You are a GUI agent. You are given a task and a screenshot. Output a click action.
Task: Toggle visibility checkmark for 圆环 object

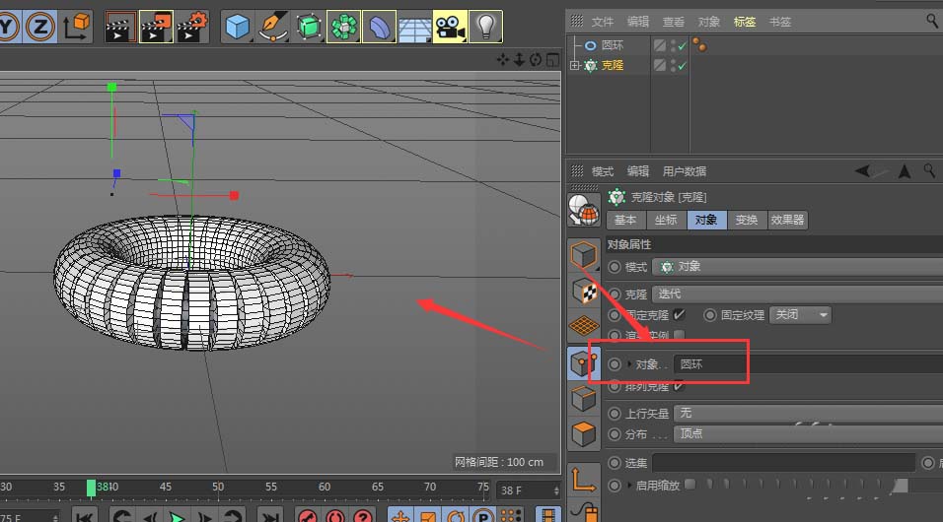click(x=681, y=45)
